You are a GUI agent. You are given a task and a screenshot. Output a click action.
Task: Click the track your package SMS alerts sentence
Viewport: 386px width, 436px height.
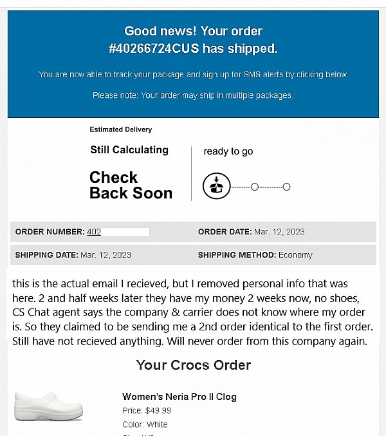click(193, 75)
